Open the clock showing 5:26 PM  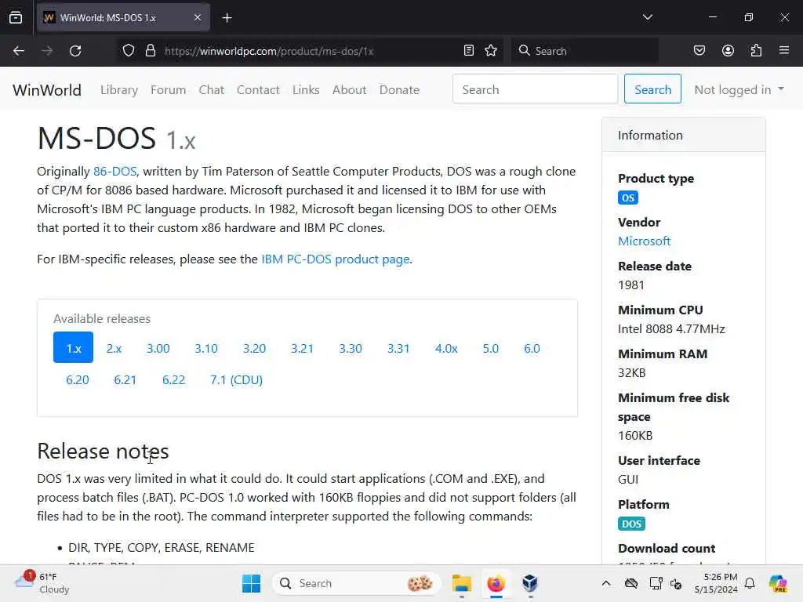point(716,583)
